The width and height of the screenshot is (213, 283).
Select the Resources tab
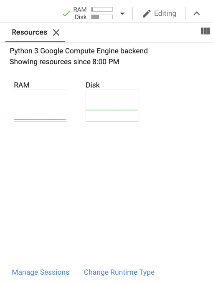coord(30,32)
